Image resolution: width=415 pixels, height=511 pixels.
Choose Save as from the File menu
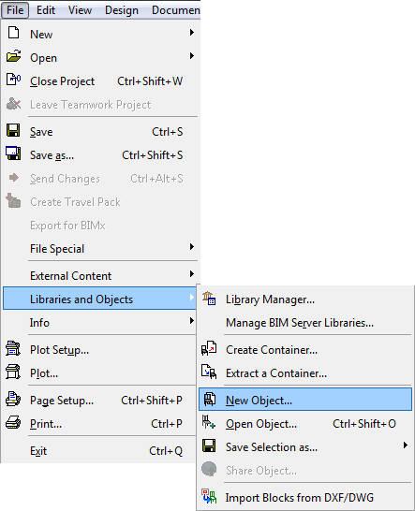[99, 155]
